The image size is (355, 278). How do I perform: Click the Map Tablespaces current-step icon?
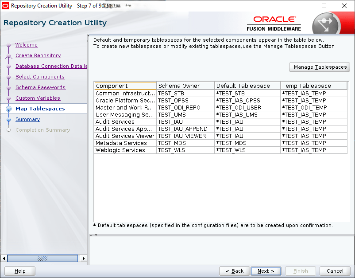tap(8, 109)
